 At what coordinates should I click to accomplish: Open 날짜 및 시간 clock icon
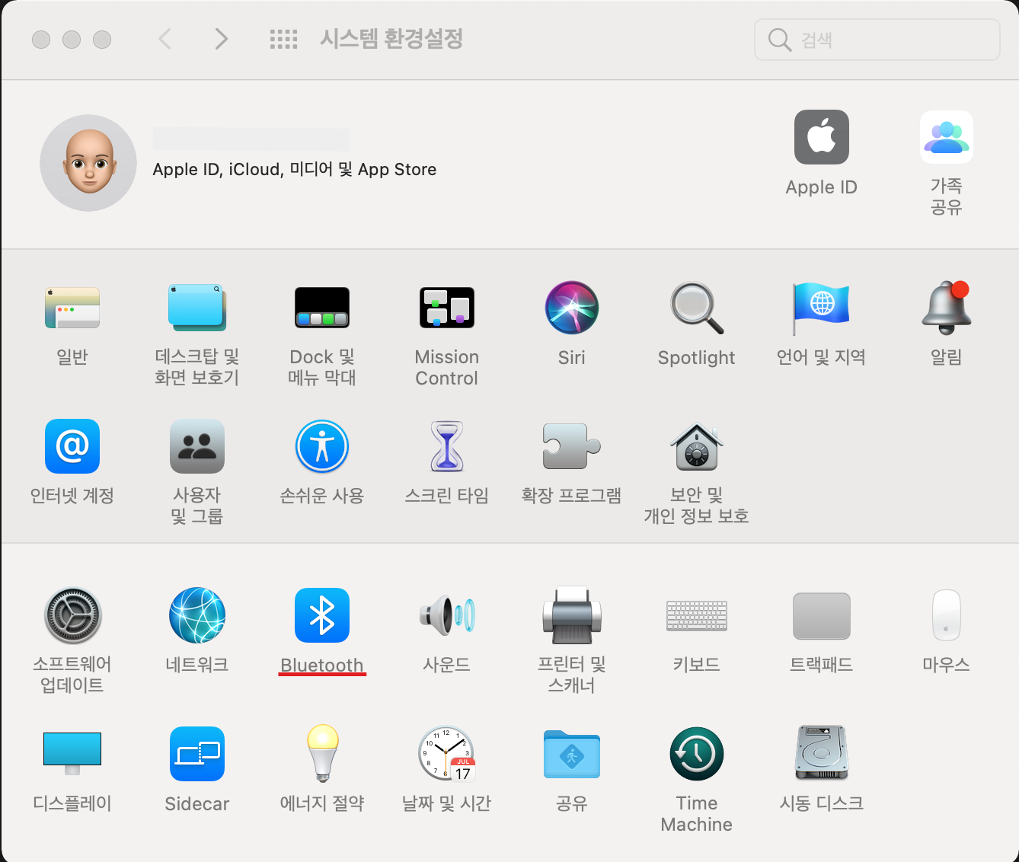point(447,754)
